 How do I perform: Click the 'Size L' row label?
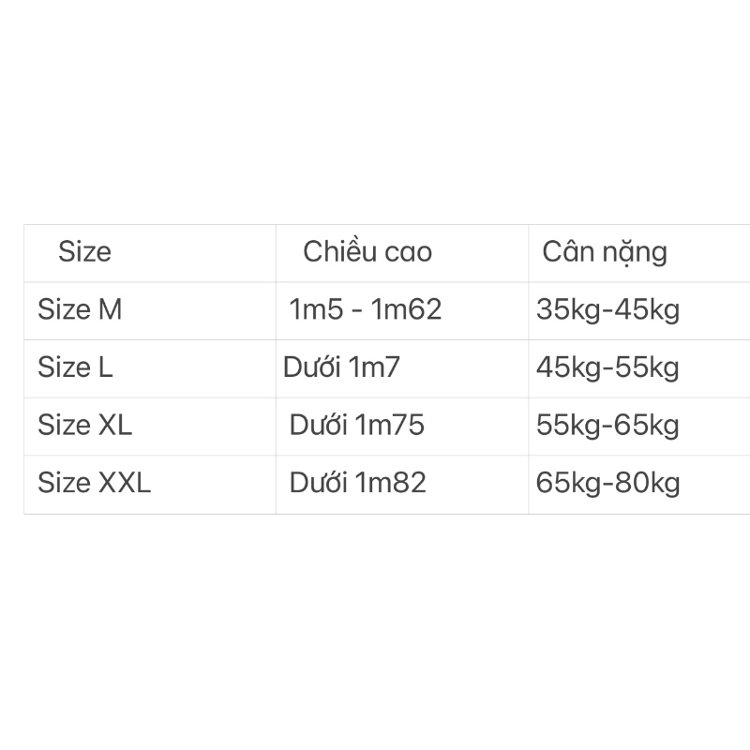pyautogui.click(x=75, y=367)
